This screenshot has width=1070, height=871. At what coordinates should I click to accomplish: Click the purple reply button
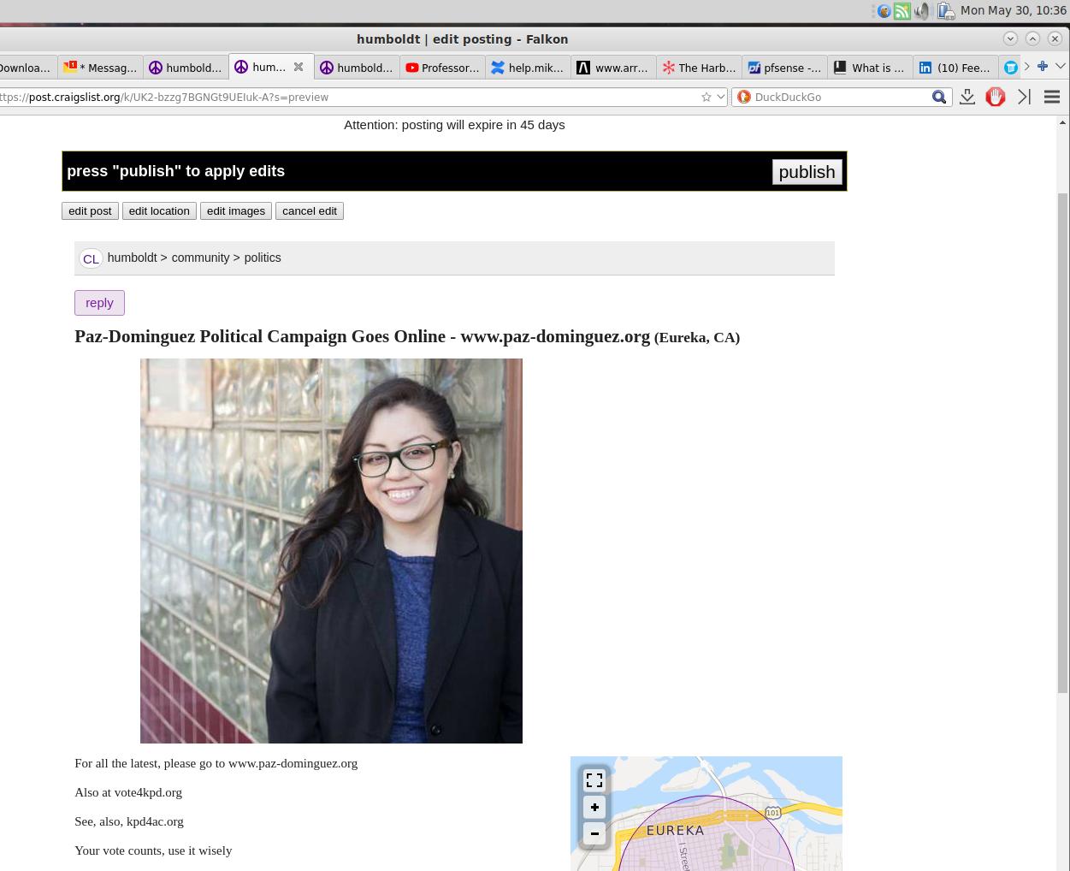[x=99, y=303]
